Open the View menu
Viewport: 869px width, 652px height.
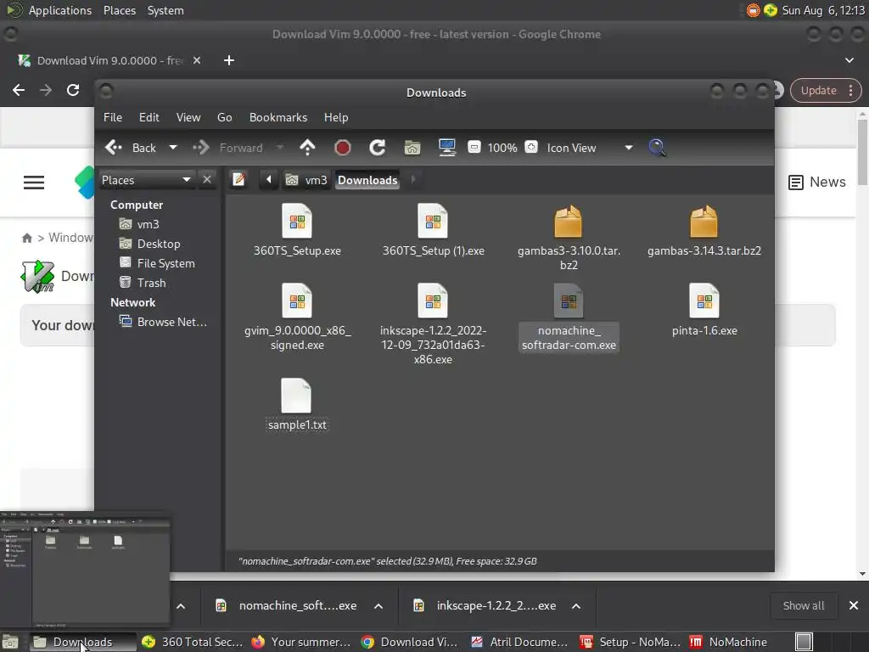click(188, 117)
